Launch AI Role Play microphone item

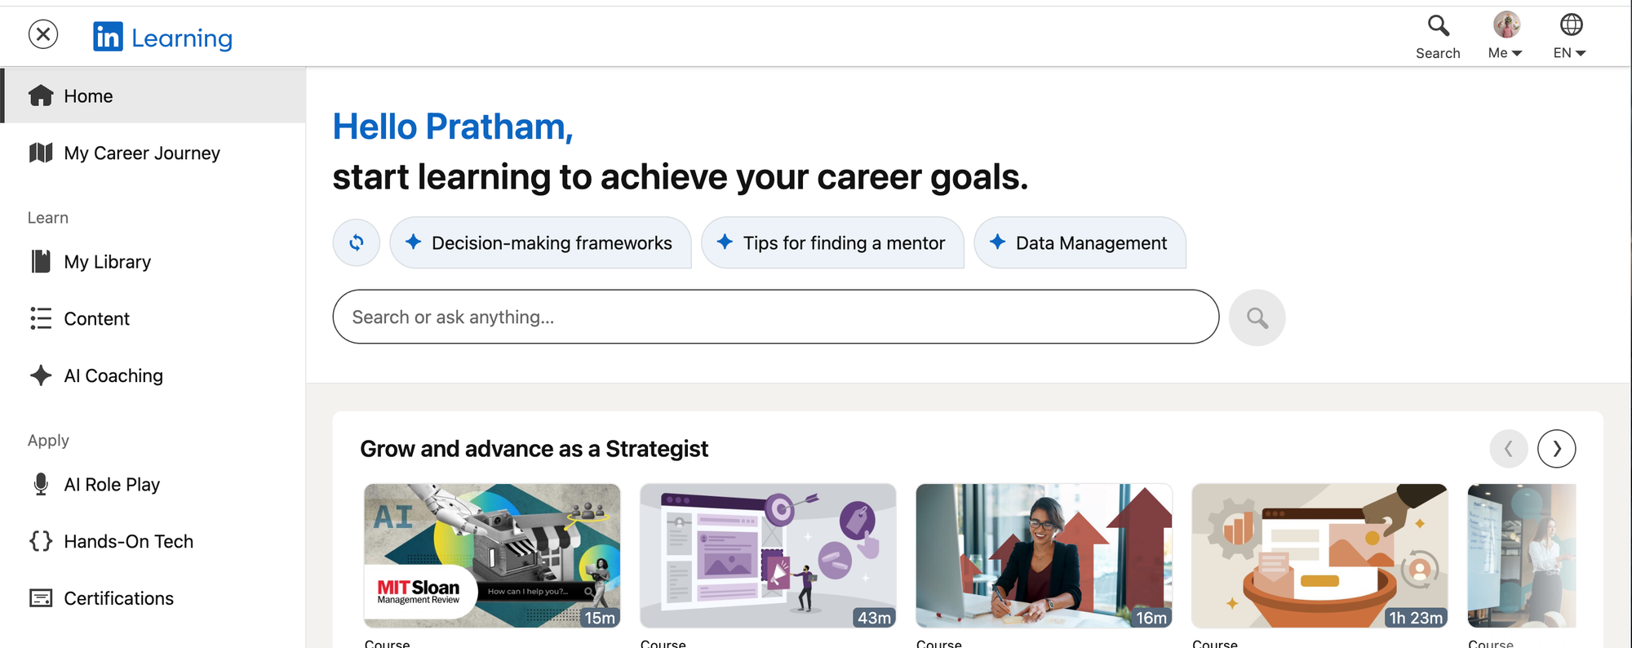(x=154, y=484)
